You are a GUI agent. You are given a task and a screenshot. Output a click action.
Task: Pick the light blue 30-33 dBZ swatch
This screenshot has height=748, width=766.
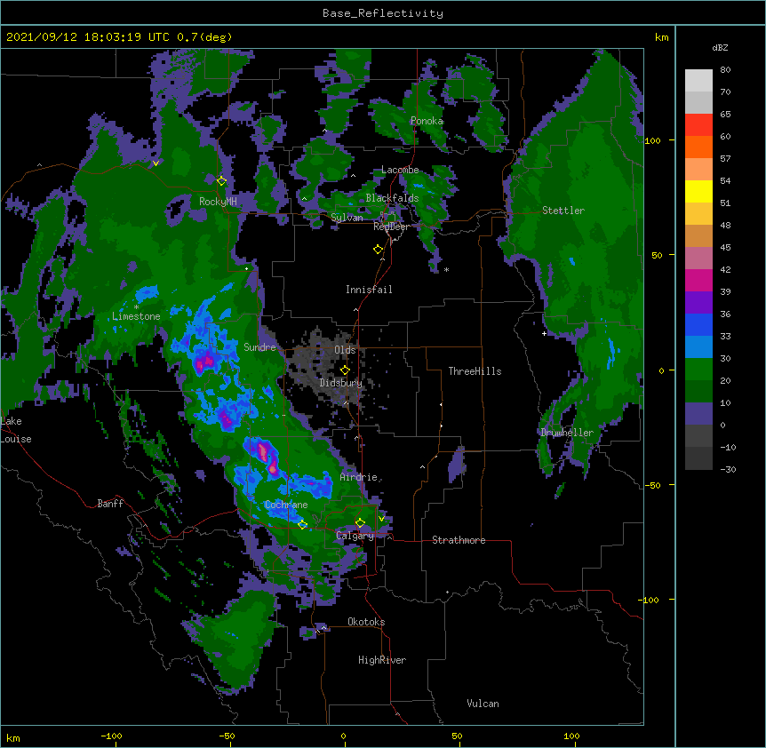[x=698, y=347]
